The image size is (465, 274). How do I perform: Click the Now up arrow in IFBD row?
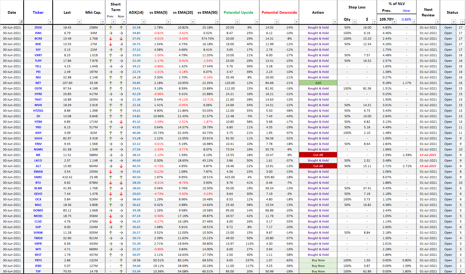pyautogui.click(x=121, y=266)
